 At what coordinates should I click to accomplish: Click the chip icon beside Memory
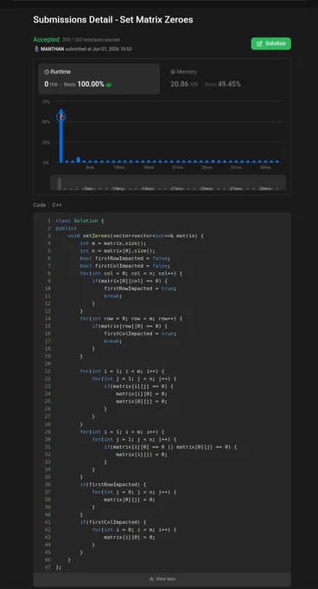173,72
